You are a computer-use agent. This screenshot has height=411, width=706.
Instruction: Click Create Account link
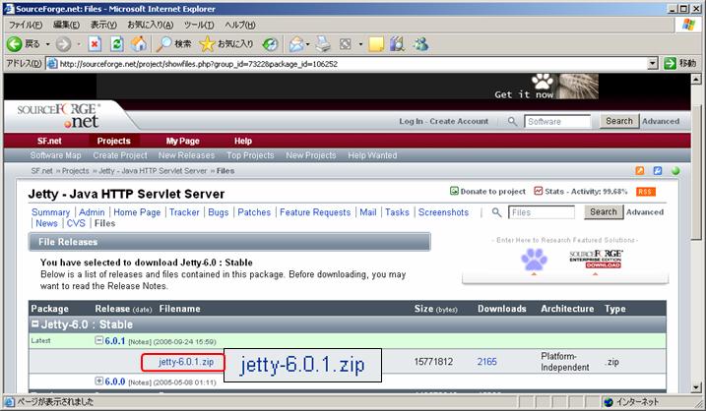[459, 121]
